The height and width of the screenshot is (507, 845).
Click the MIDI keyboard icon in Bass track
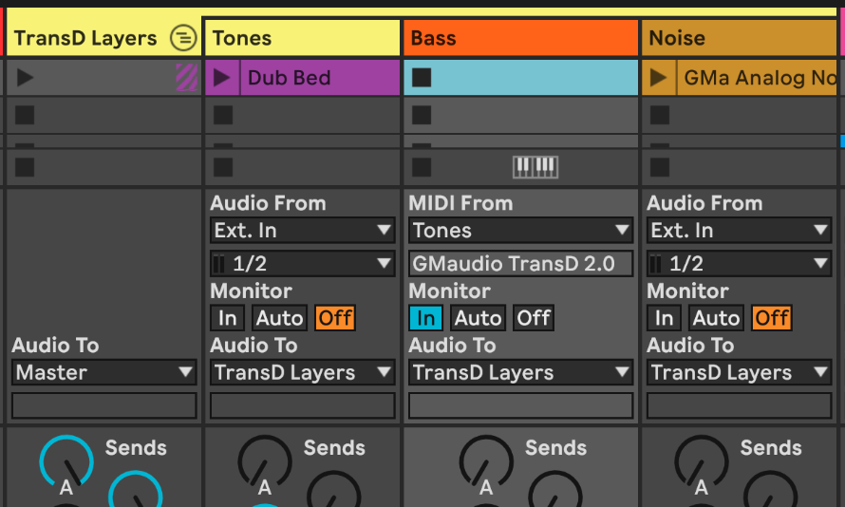click(x=535, y=167)
